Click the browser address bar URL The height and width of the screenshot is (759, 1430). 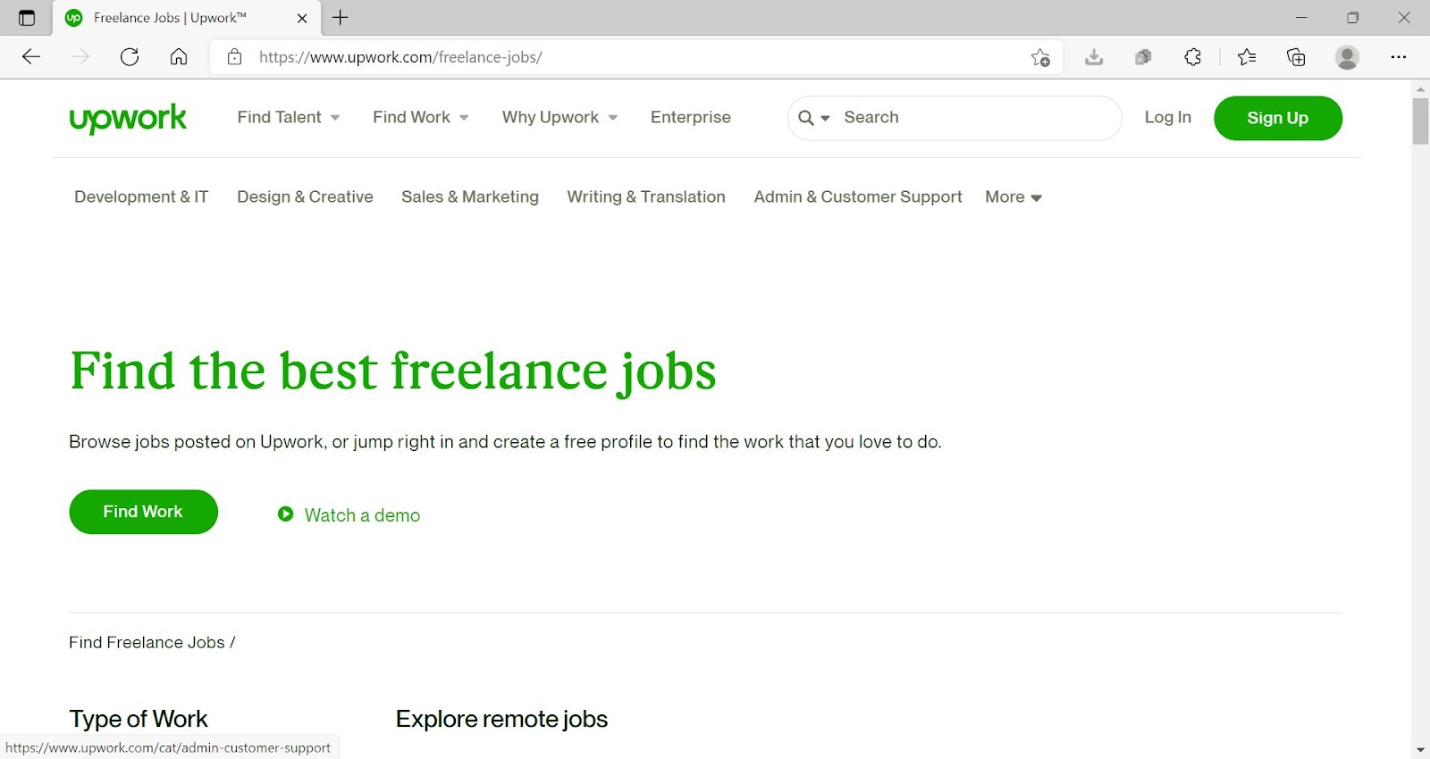[x=400, y=57]
